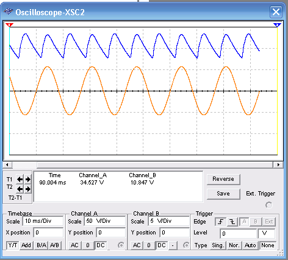The height and width of the screenshot is (260, 288).
Task: Click the red T1 cursor marker
Action: pos(9,25)
